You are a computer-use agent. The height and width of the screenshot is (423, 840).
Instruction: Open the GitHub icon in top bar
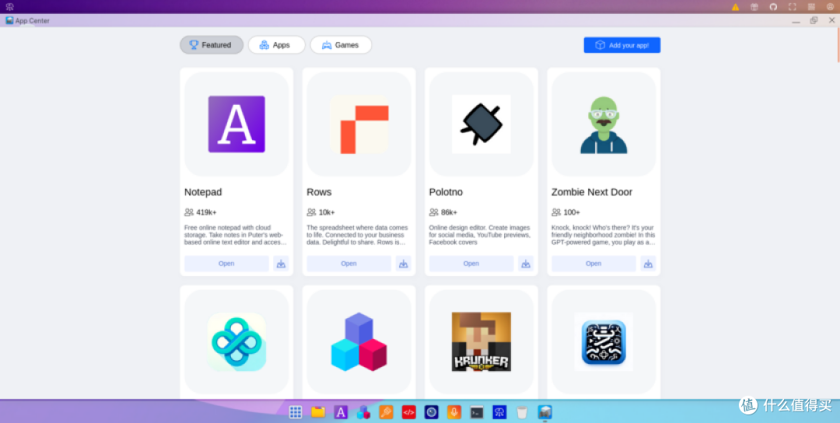point(773,7)
